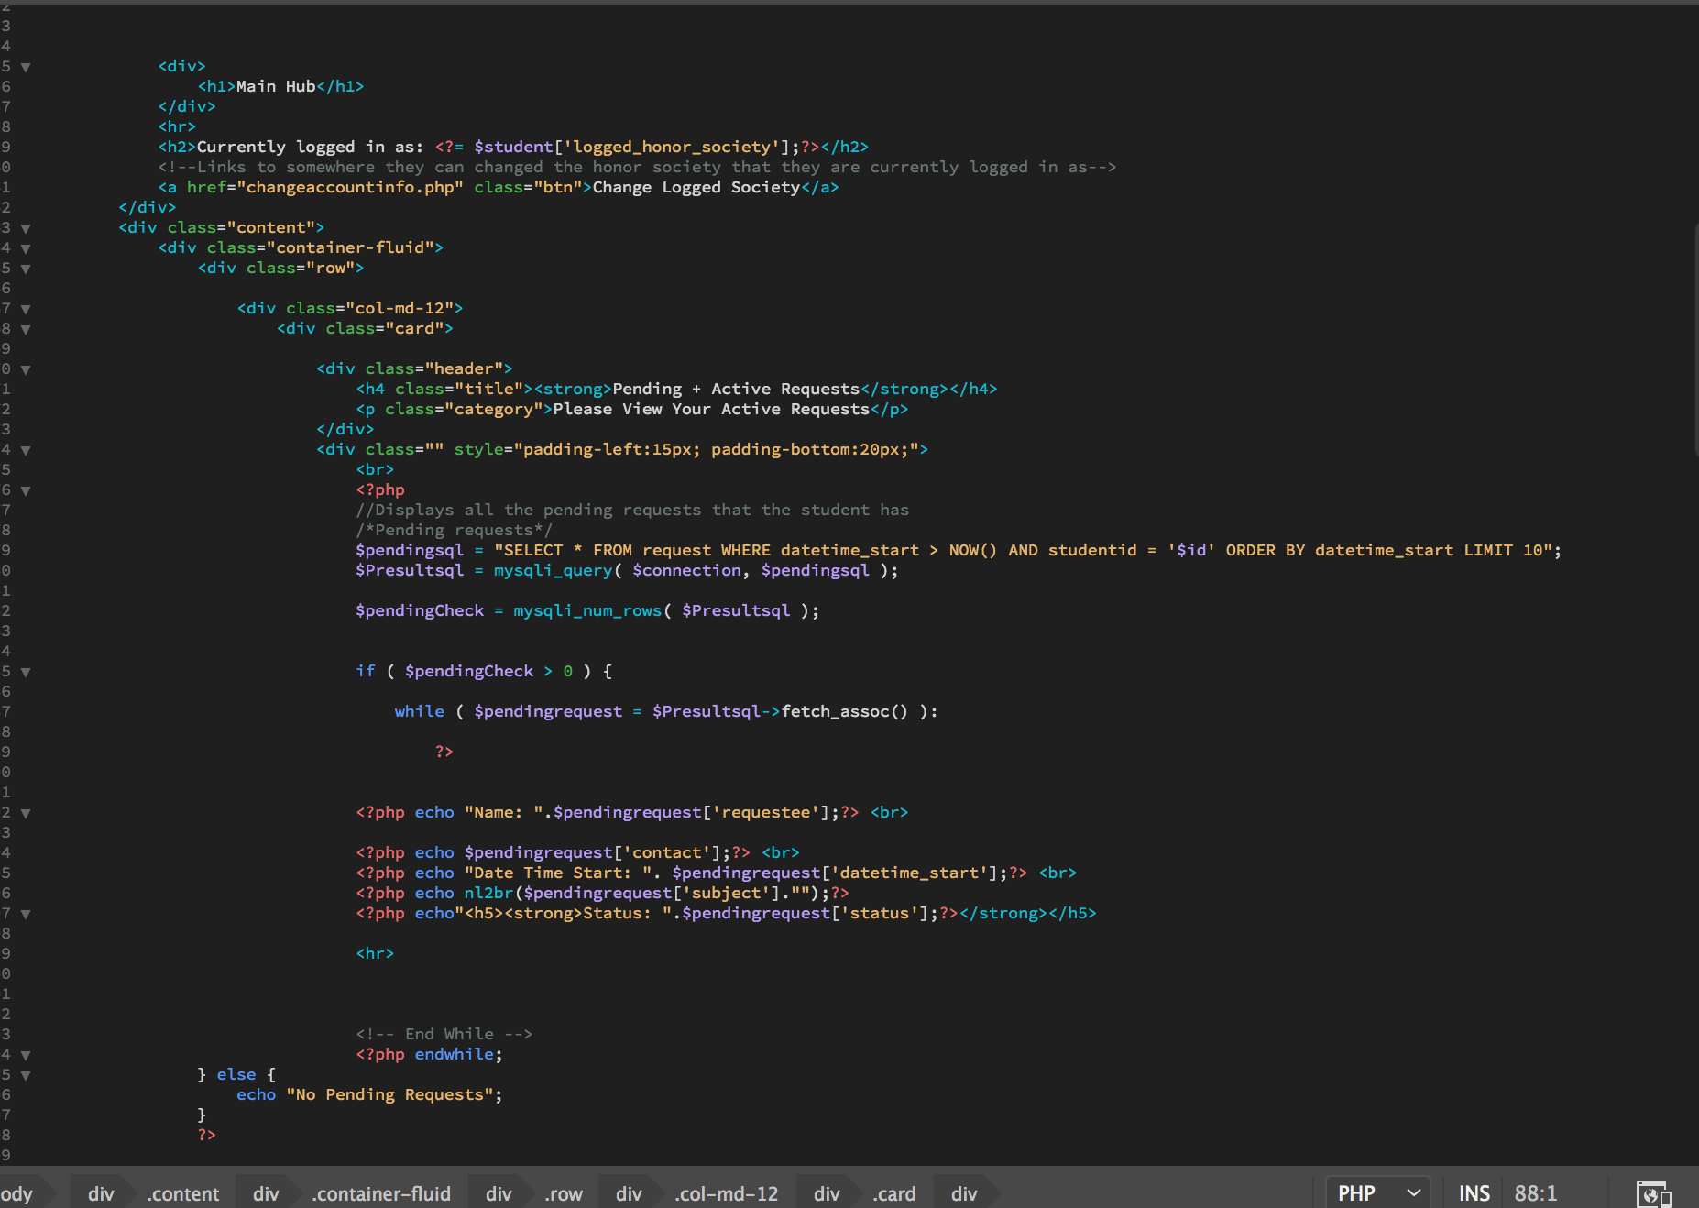Collapse the padding-left styled div fold triangle
Viewport: 1699px width, 1208px height.
click(x=26, y=450)
